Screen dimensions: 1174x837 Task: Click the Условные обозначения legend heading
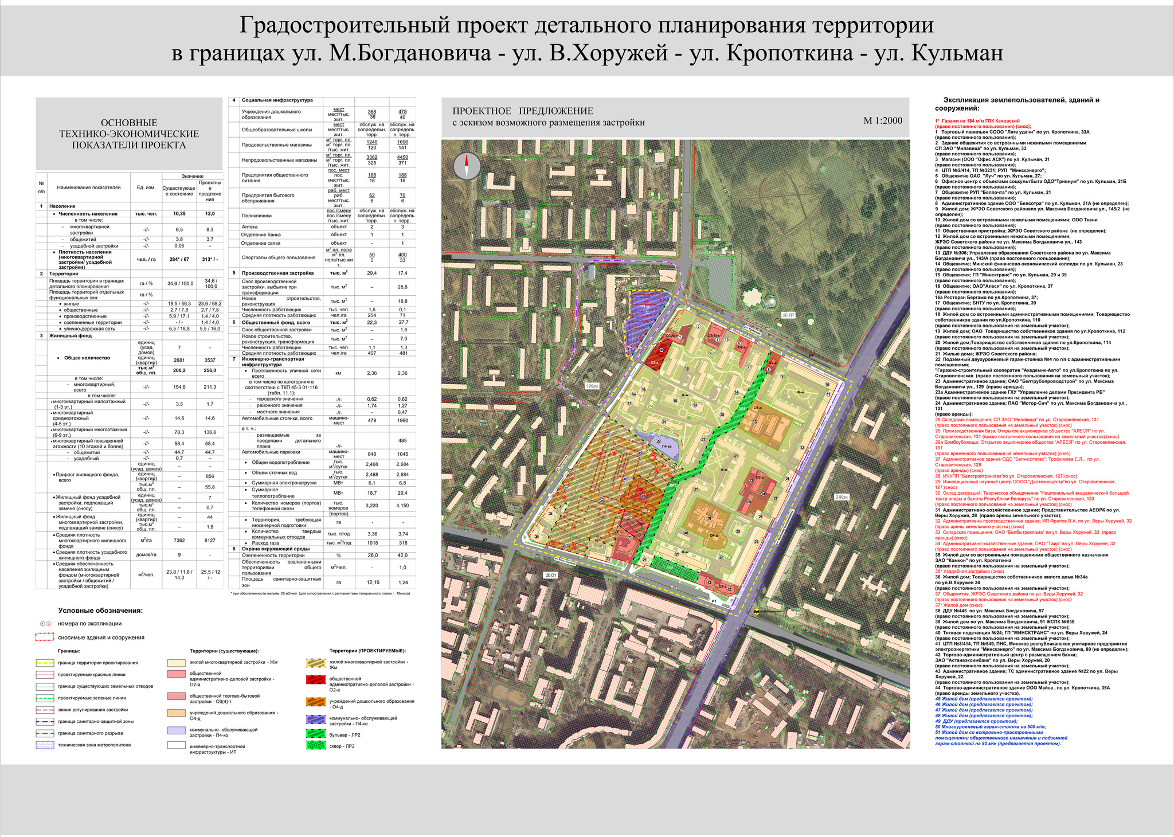[x=100, y=611]
